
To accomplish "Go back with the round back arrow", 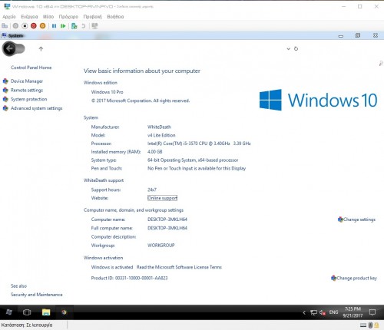I will tap(9, 48).
